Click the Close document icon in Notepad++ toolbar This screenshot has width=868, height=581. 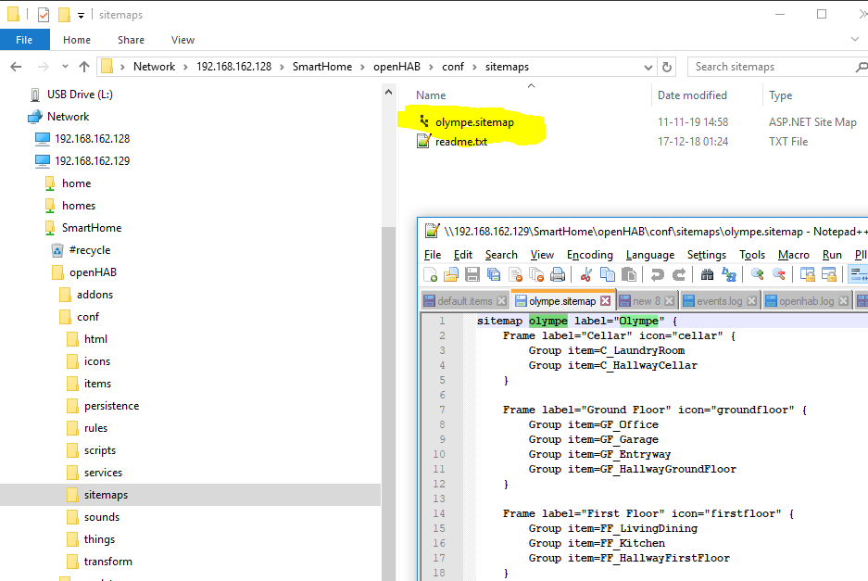(x=515, y=274)
